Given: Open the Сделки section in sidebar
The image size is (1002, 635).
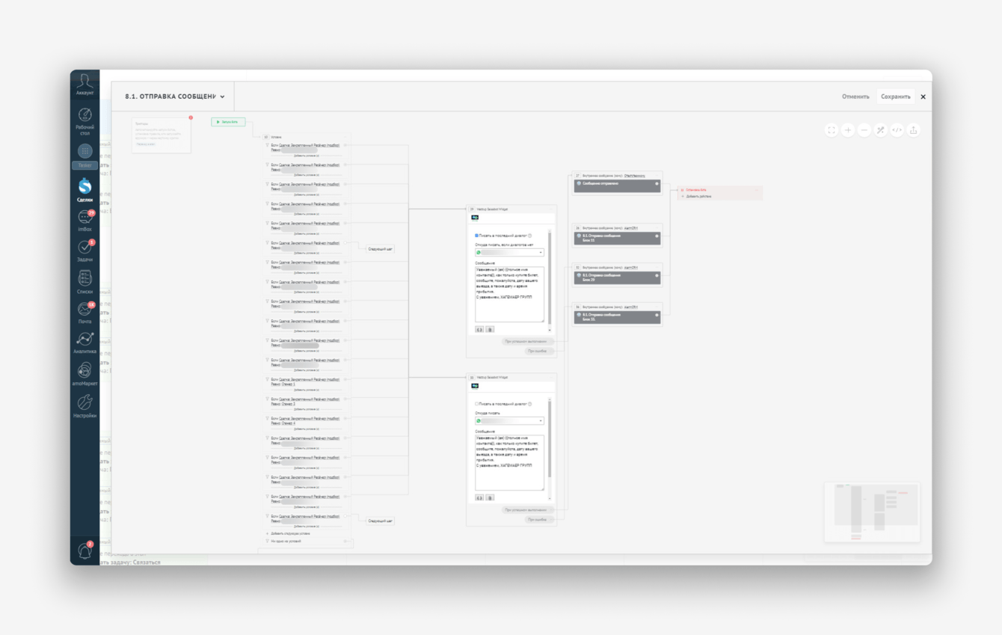Looking at the screenshot, I should coord(84,189).
